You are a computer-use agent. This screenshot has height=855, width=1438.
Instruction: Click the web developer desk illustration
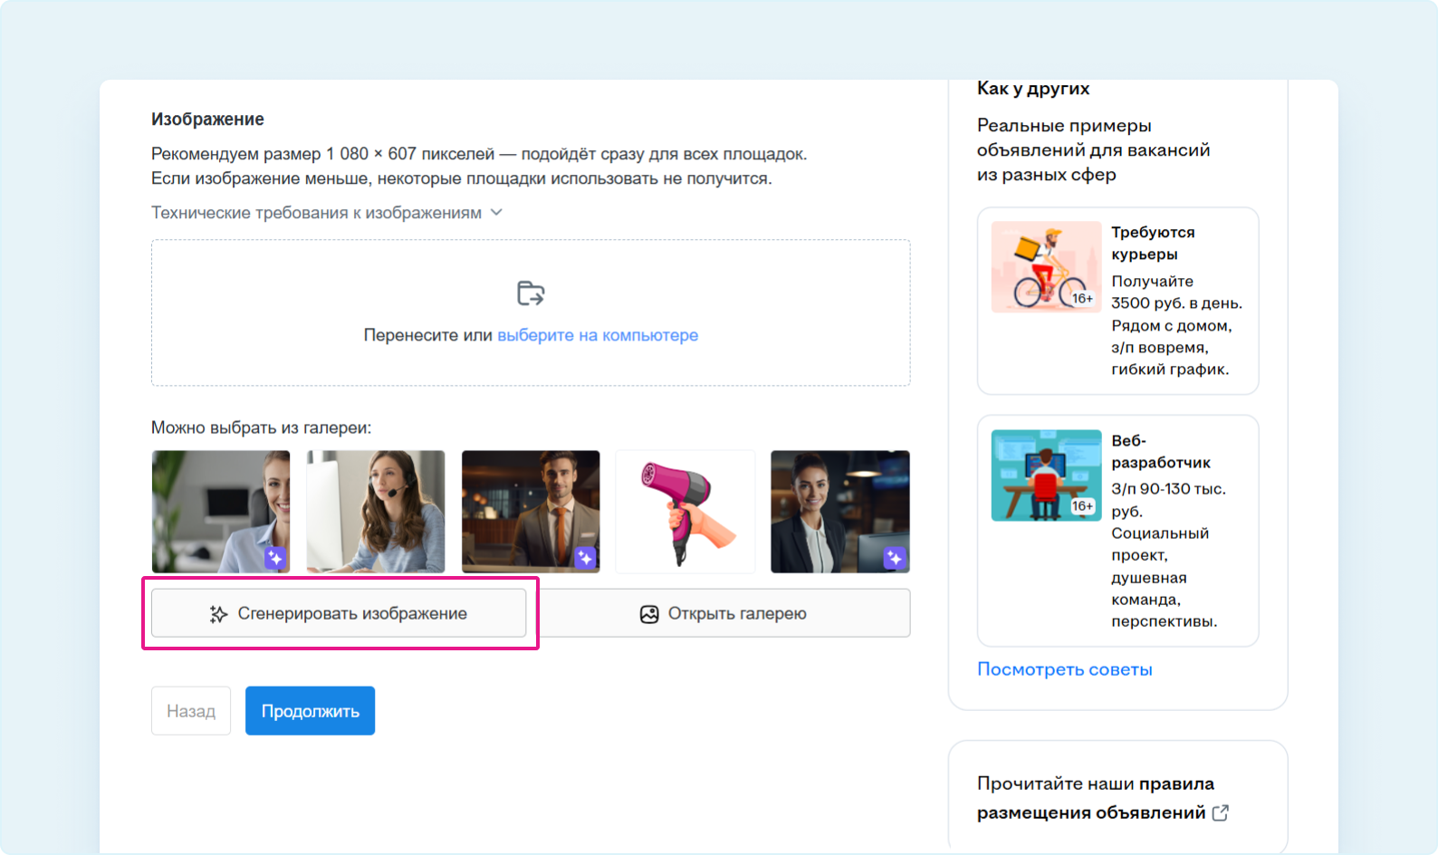[x=1047, y=476]
